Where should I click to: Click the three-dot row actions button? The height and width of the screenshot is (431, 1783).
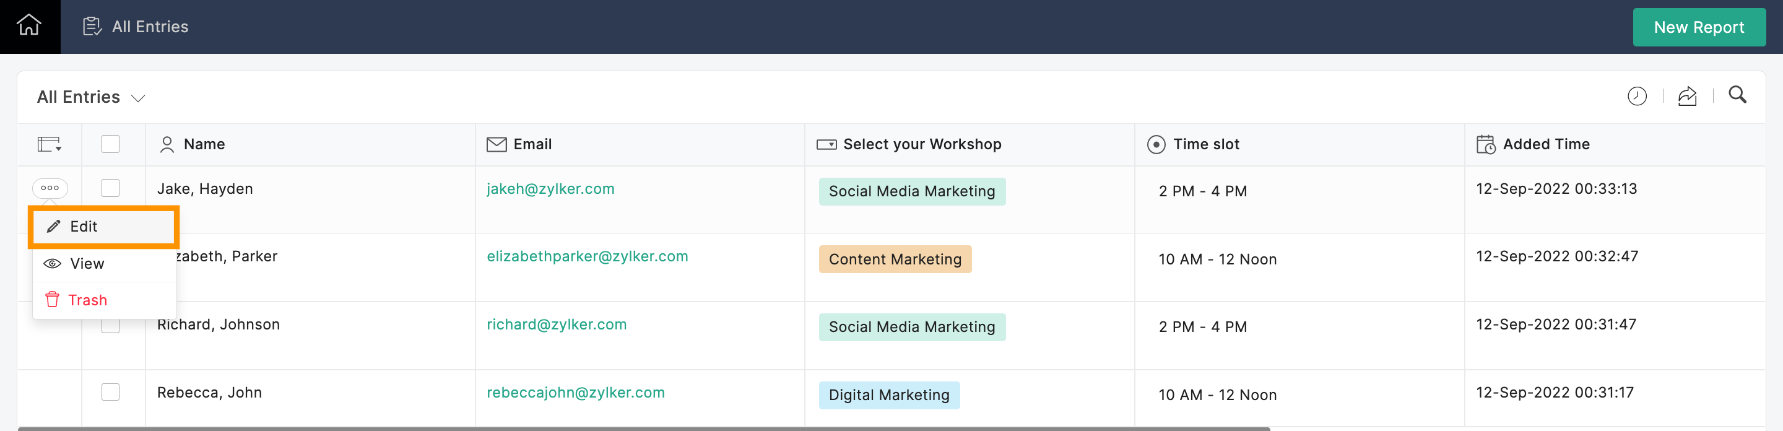[x=50, y=188]
